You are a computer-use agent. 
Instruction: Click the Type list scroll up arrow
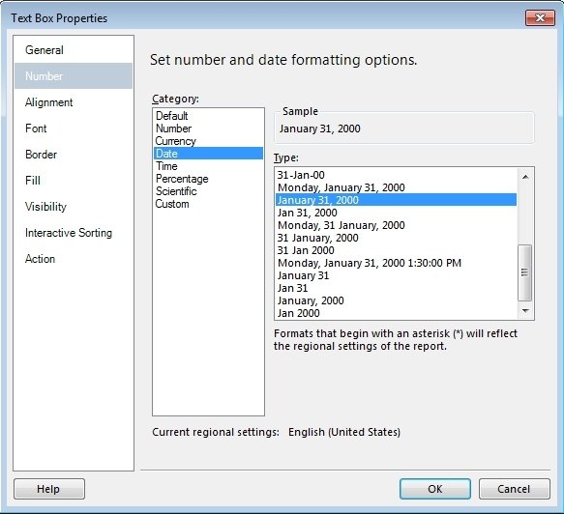[525, 177]
